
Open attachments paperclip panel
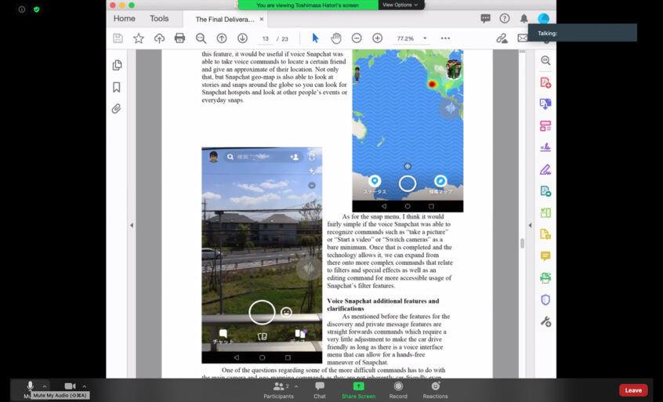pyautogui.click(x=116, y=109)
